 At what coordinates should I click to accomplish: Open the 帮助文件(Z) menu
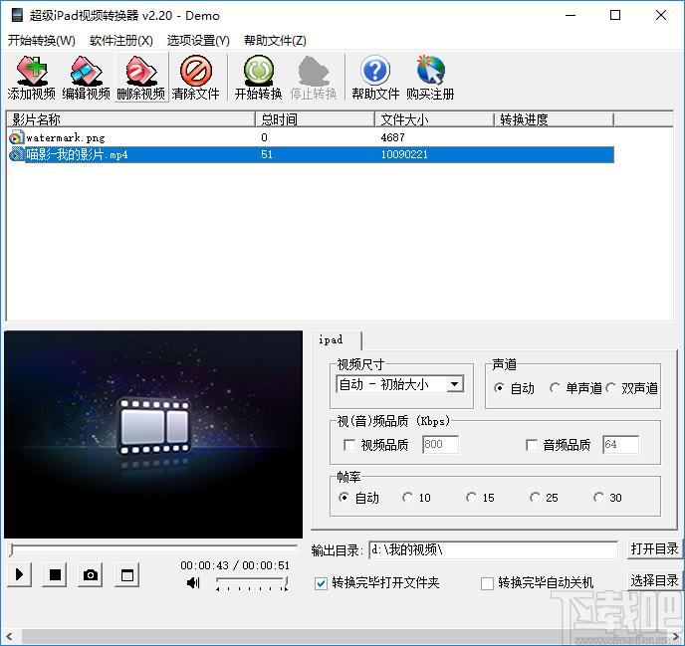[275, 41]
